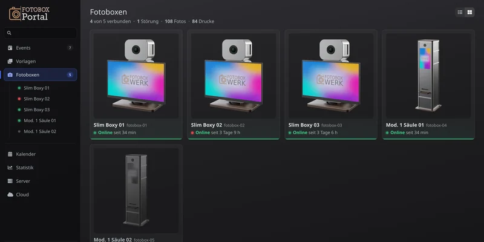Click the Fotoboxen camera icon
The width and height of the screenshot is (484, 242).
pos(10,74)
